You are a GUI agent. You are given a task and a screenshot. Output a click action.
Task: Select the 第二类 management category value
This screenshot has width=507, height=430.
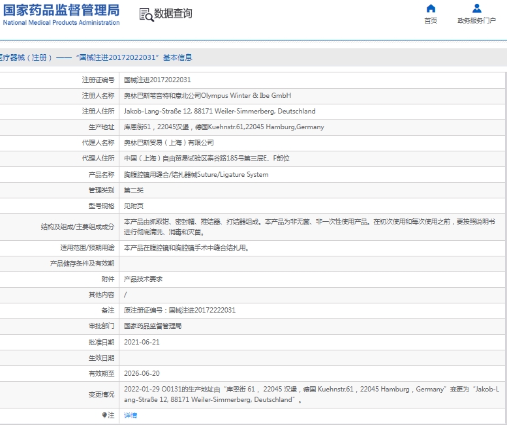pyautogui.click(x=134, y=190)
